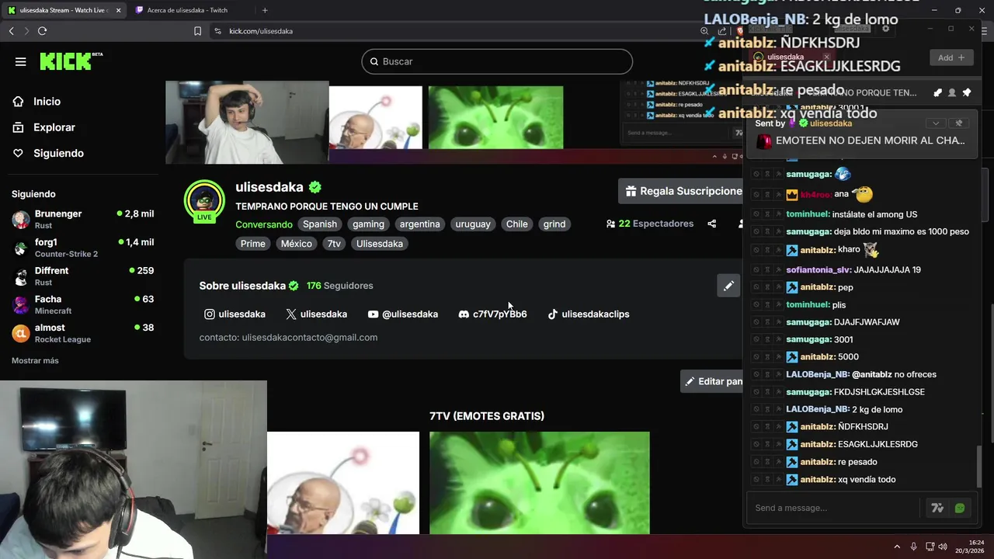The image size is (994, 559).
Task: Click the pushpin icon in the chat header
Action: point(967,93)
